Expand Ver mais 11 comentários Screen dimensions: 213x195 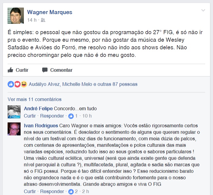tap(34, 99)
